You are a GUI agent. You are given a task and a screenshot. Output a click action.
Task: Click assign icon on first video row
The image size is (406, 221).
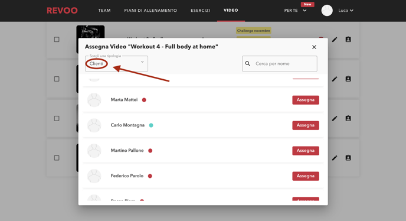[x=348, y=40]
